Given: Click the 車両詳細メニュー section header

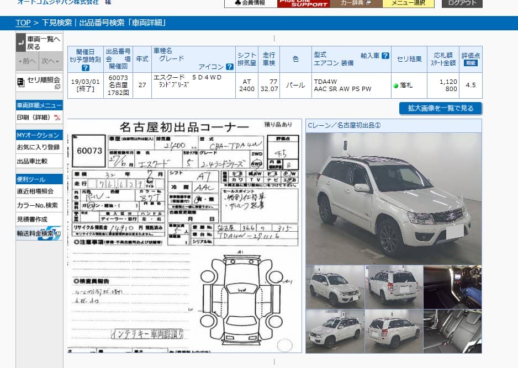Looking at the screenshot, I should pos(39,105).
